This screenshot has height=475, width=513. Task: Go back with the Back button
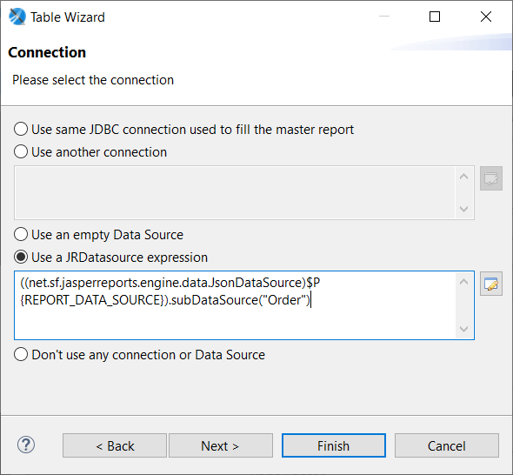tap(115, 445)
